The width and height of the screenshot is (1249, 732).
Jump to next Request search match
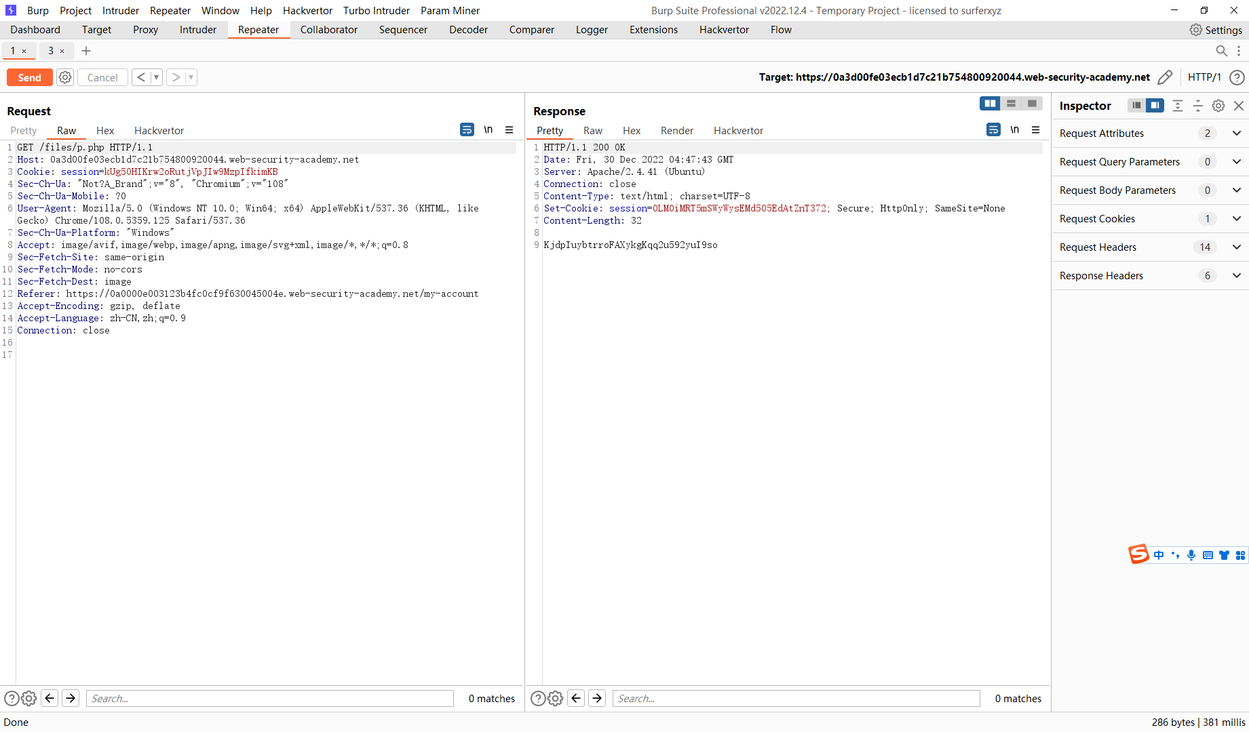(x=71, y=698)
